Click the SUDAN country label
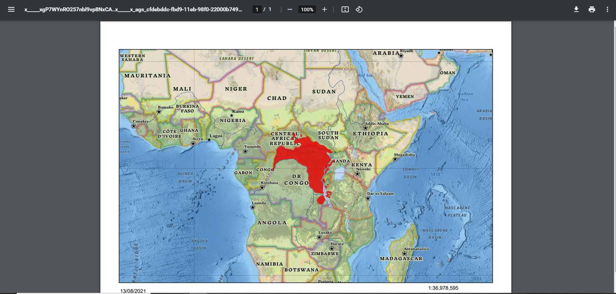This screenshot has width=616, height=294. [324, 92]
